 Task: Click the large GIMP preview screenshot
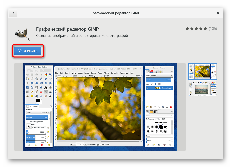point(100,107)
